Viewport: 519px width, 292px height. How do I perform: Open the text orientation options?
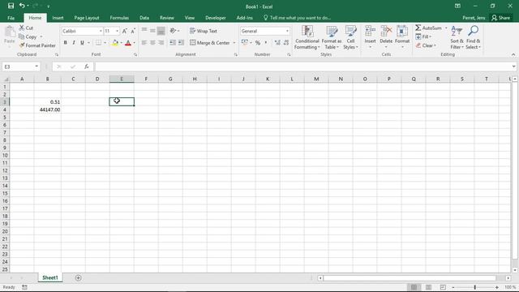174,31
